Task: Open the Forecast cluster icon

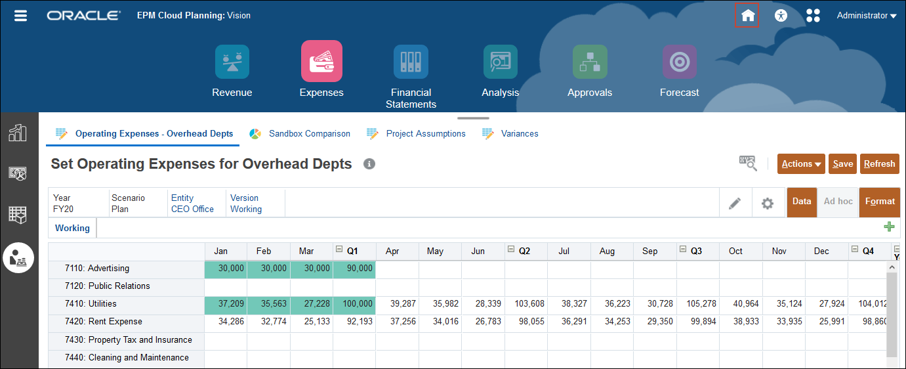Action: coord(679,62)
